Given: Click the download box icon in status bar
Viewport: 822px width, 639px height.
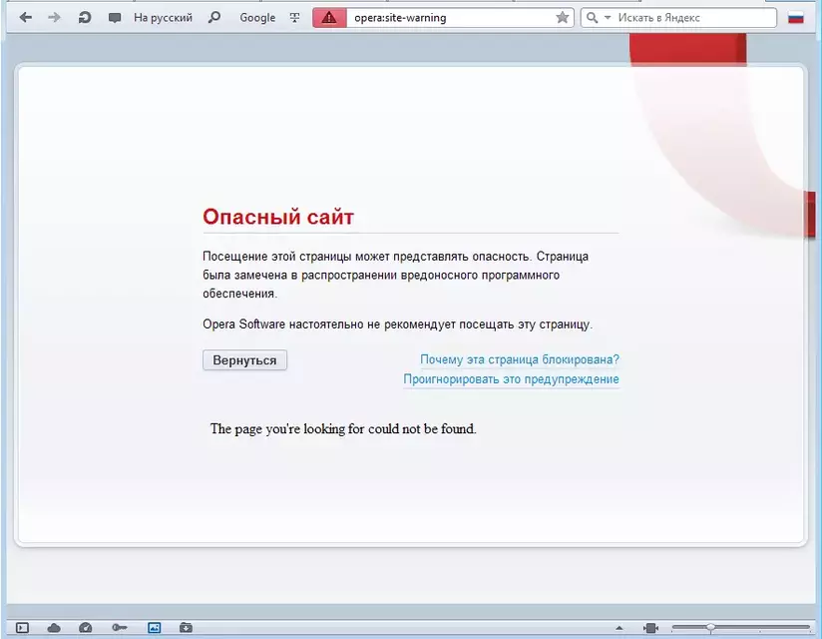Looking at the screenshot, I should (186, 627).
